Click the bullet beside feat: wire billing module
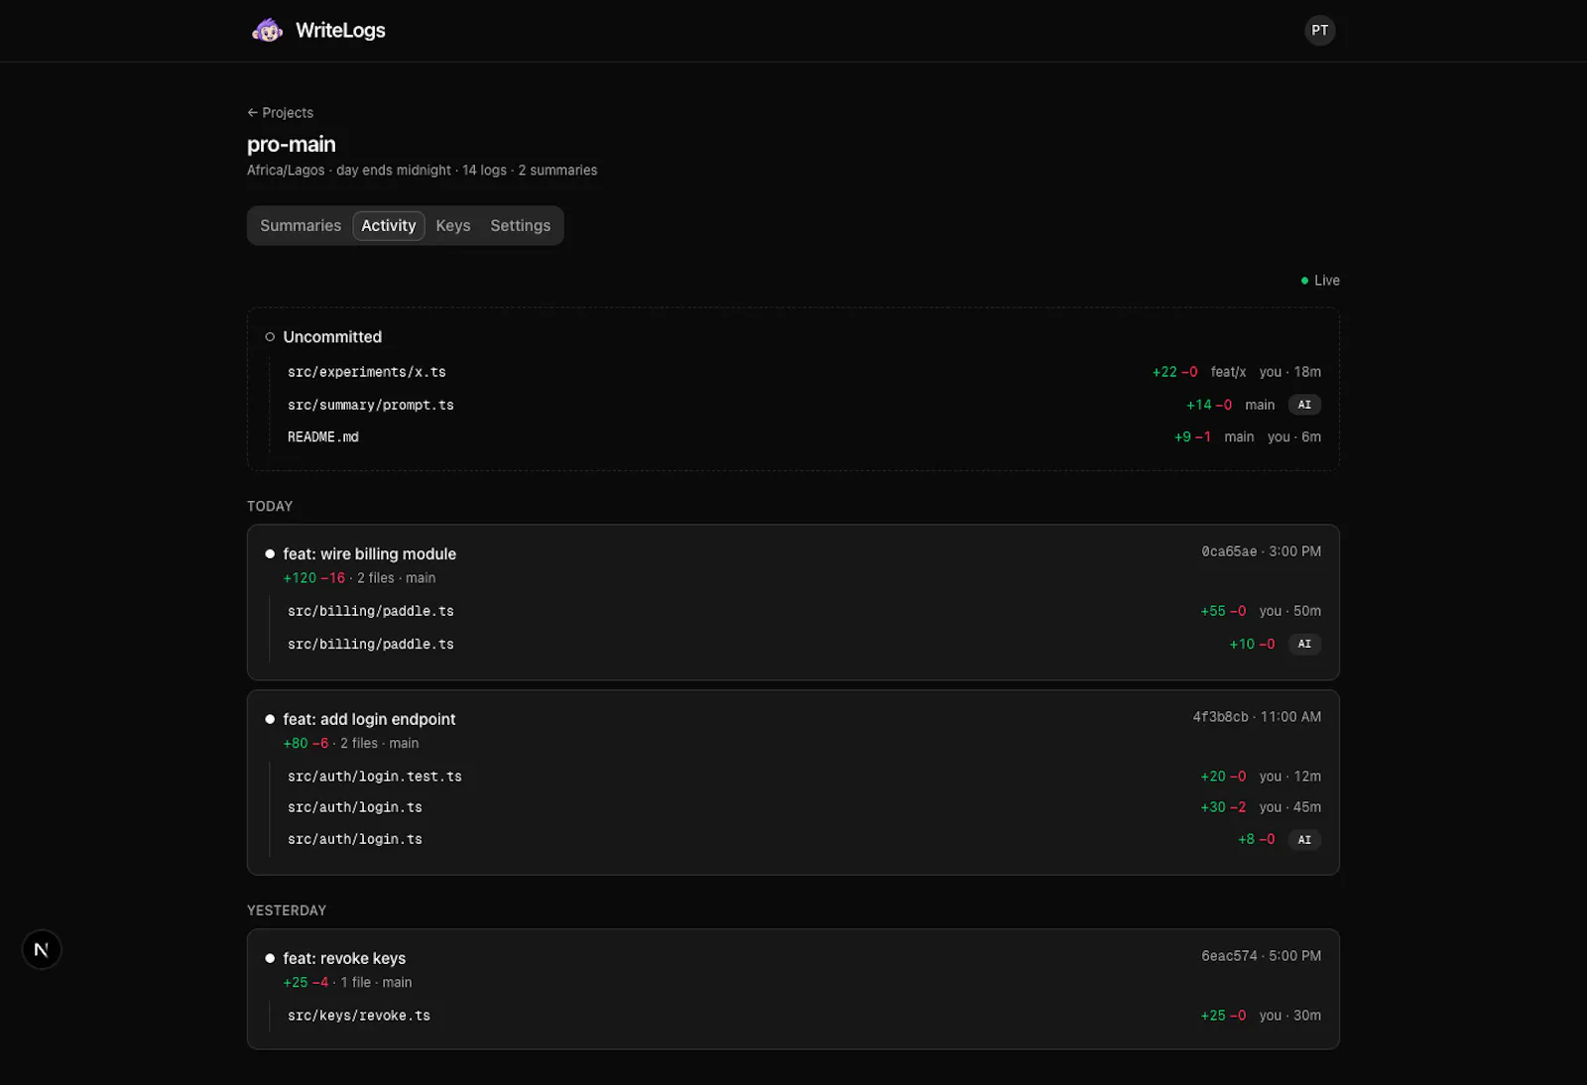The height and width of the screenshot is (1085, 1587). pyautogui.click(x=270, y=554)
